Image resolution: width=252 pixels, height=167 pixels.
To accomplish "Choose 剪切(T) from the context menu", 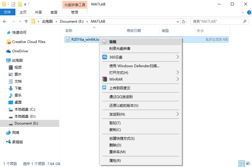I will pos(115,123).
